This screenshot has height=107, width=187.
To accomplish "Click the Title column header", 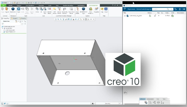I will pos(125,13).
